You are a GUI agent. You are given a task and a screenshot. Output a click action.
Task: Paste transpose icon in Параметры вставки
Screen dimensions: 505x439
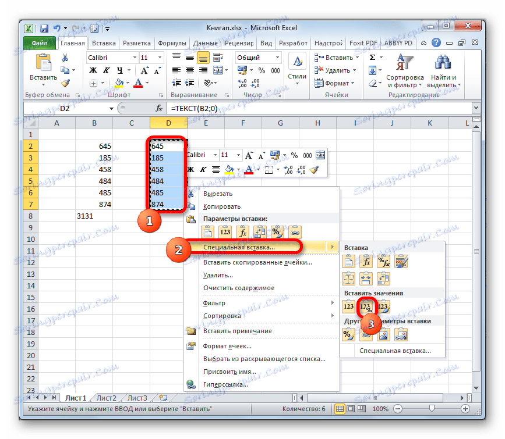260,232
